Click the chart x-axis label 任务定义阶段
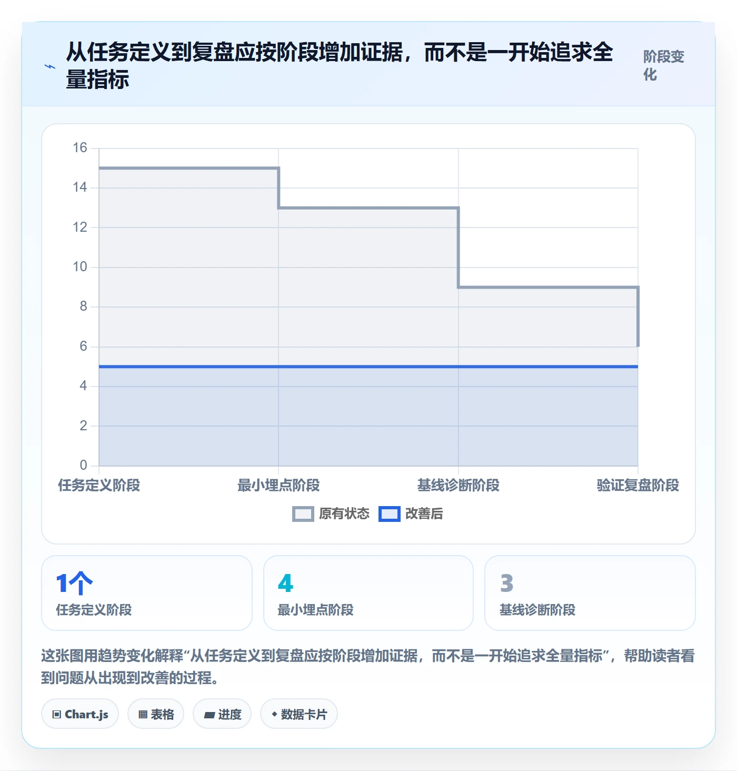Image resolution: width=737 pixels, height=771 pixels. tap(99, 485)
